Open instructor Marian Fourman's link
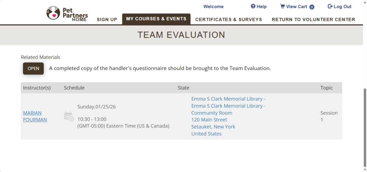Image resolution: width=367 pixels, height=172 pixels. coord(35,116)
